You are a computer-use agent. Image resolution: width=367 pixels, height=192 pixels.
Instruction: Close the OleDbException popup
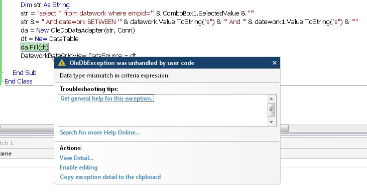[x=275, y=63]
